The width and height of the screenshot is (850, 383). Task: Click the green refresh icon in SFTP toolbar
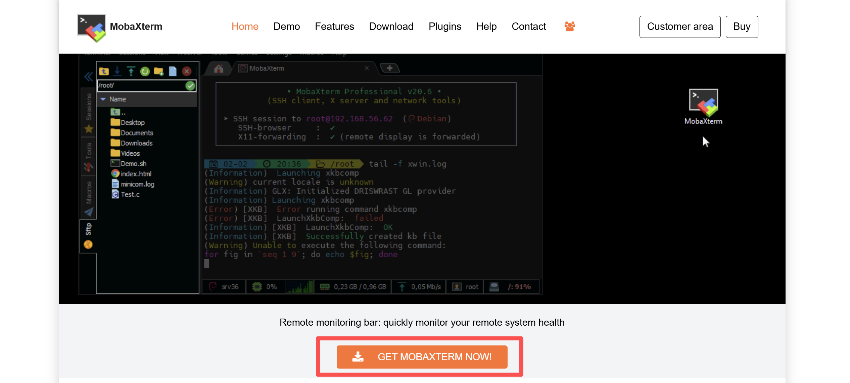(x=145, y=71)
